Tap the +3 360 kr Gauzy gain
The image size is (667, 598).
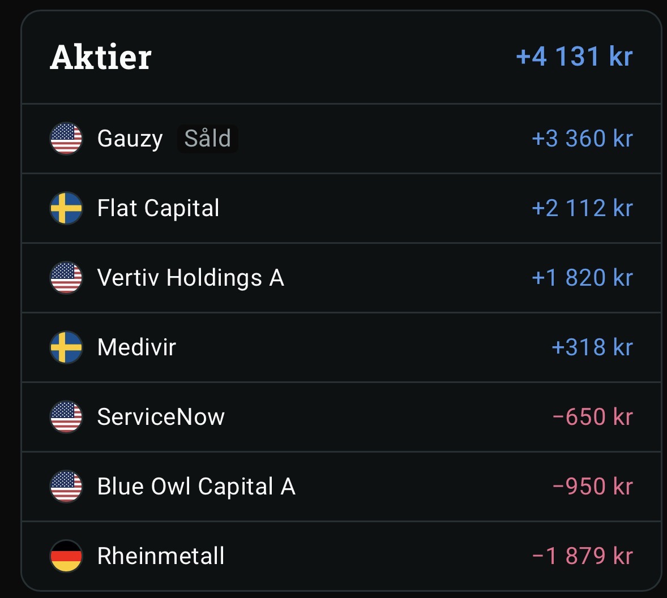tap(582, 139)
